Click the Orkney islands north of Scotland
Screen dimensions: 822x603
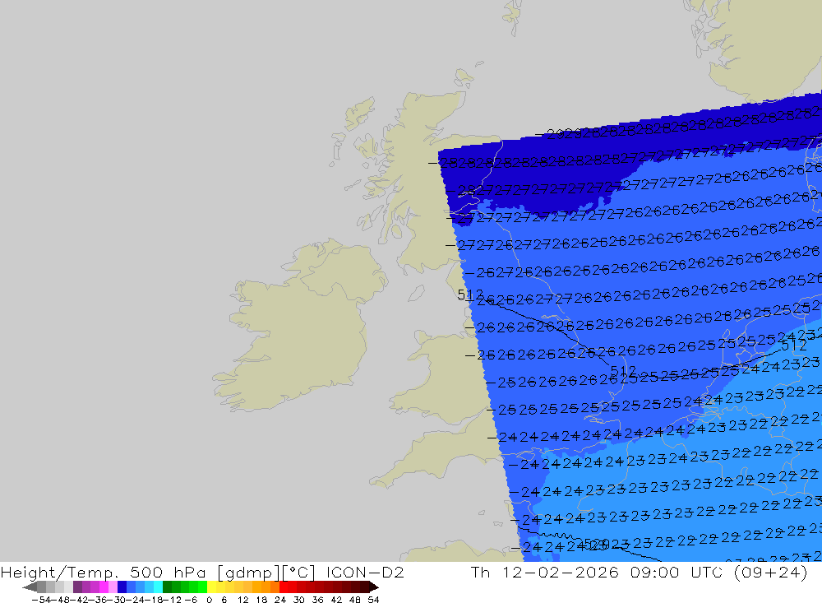[464, 79]
